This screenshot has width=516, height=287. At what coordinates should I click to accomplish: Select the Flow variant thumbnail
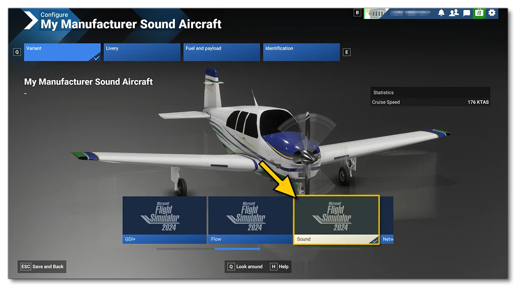tap(250, 220)
